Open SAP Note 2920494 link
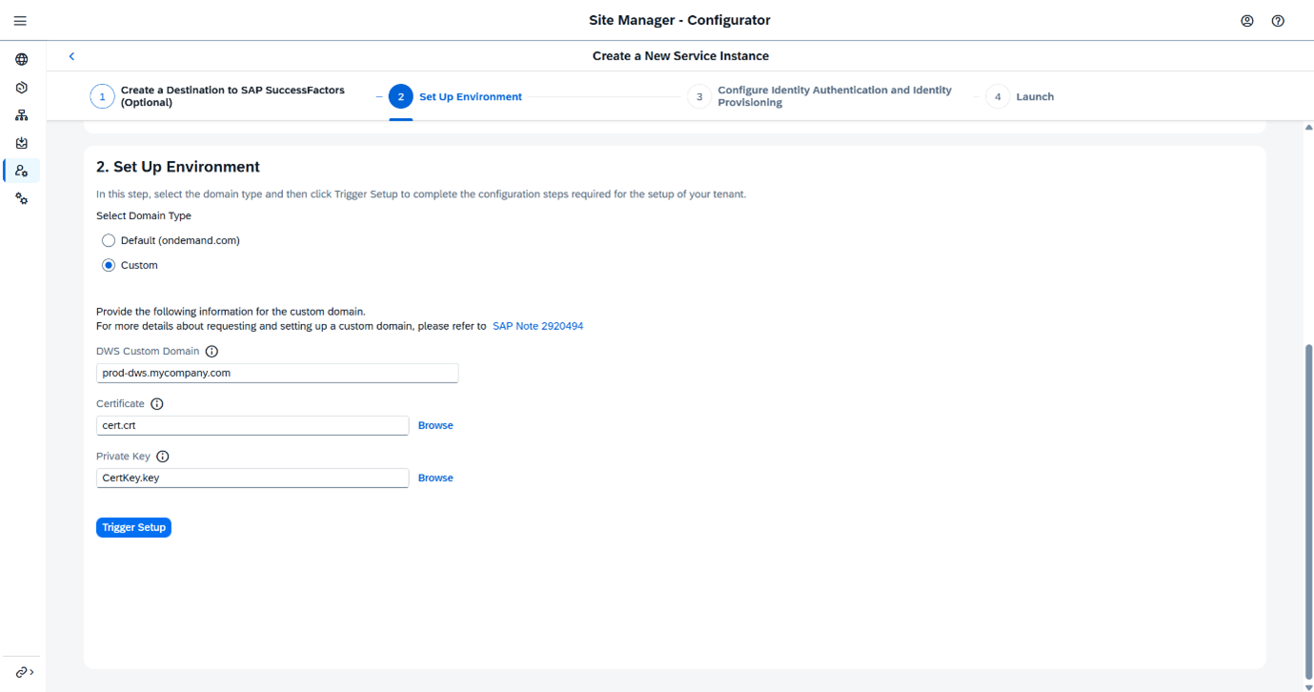 click(x=537, y=326)
